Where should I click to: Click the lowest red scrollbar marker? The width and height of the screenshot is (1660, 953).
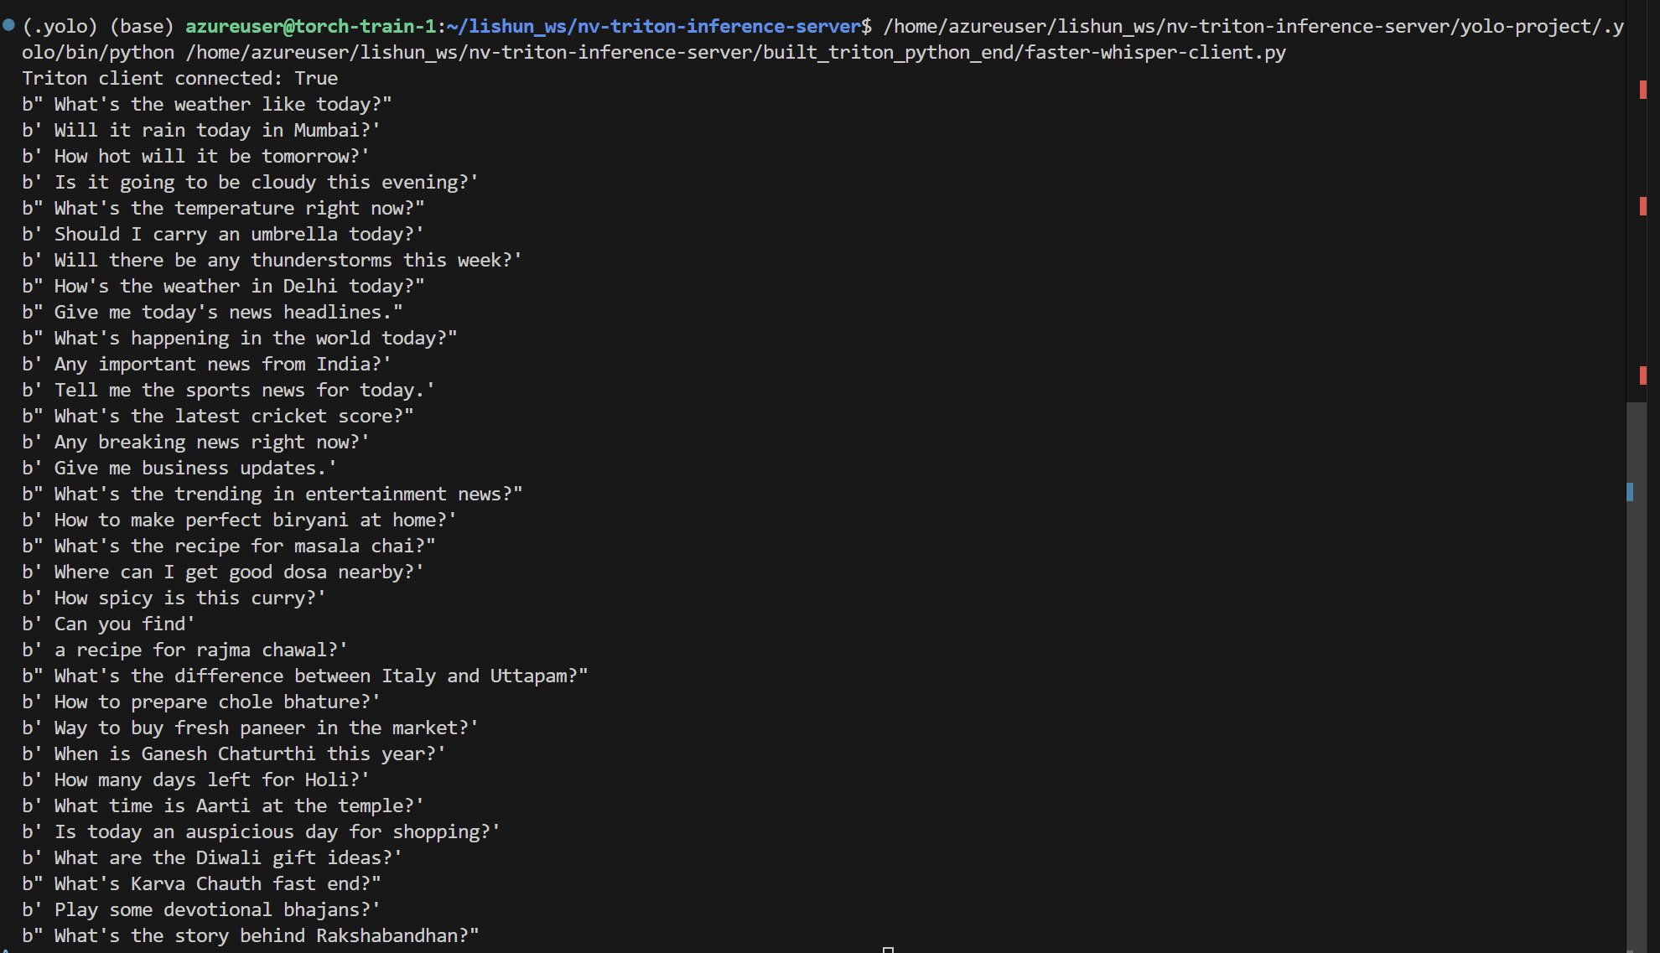coord(1642,375)
